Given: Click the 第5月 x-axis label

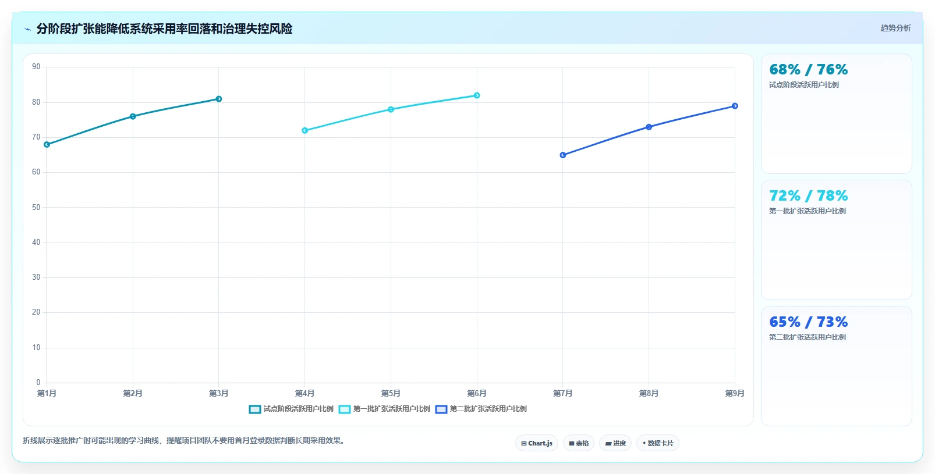Looking at the screenshot, I should (x=391, y=394).
